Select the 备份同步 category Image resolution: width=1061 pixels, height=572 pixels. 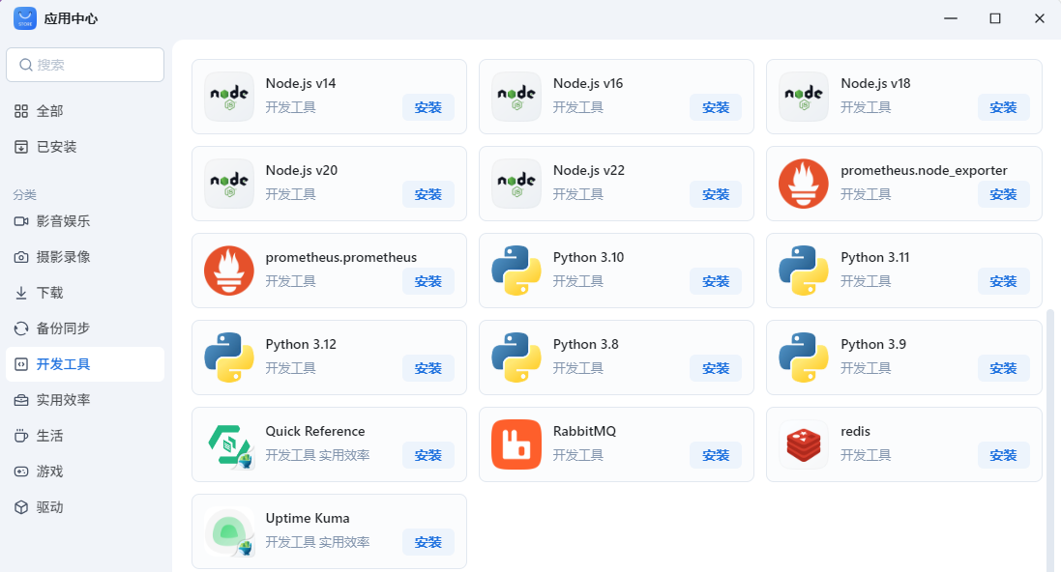tap(63, 329)
